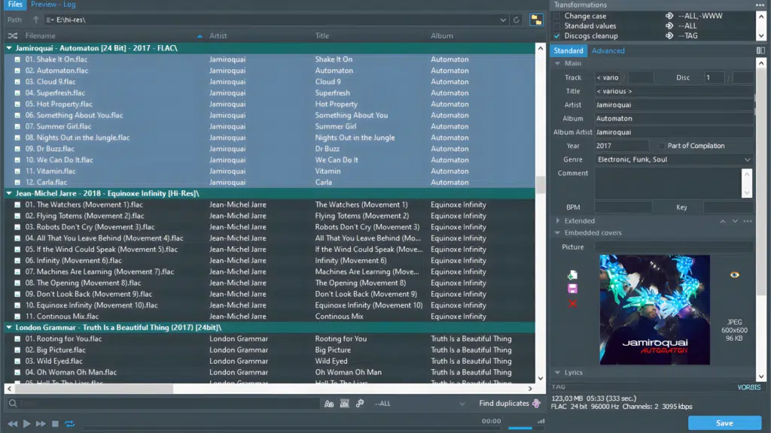
Task: Click the pink save cover to file icon
Action: coord(572,289)
